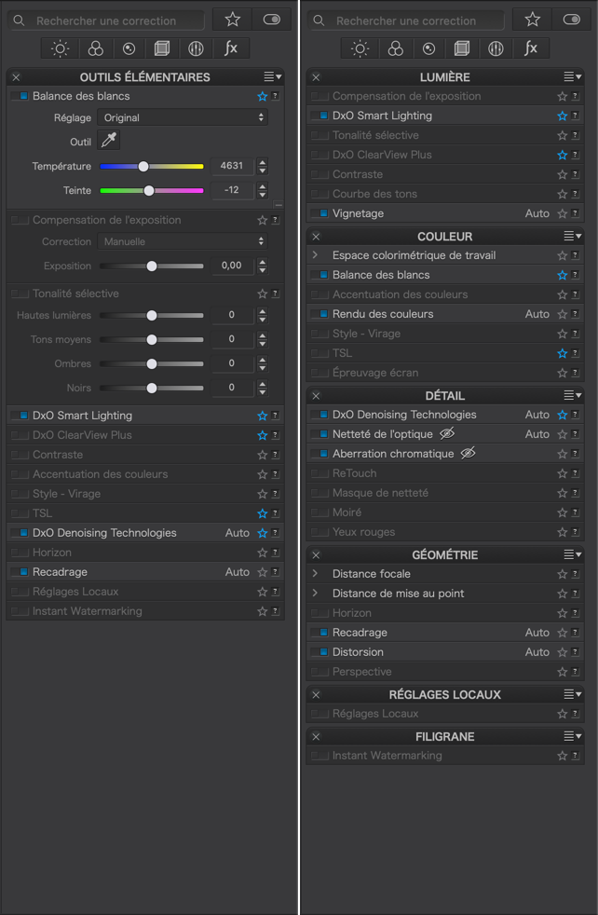
Task: Decrease Teinte value with stepper
Action: click(263, 195)
